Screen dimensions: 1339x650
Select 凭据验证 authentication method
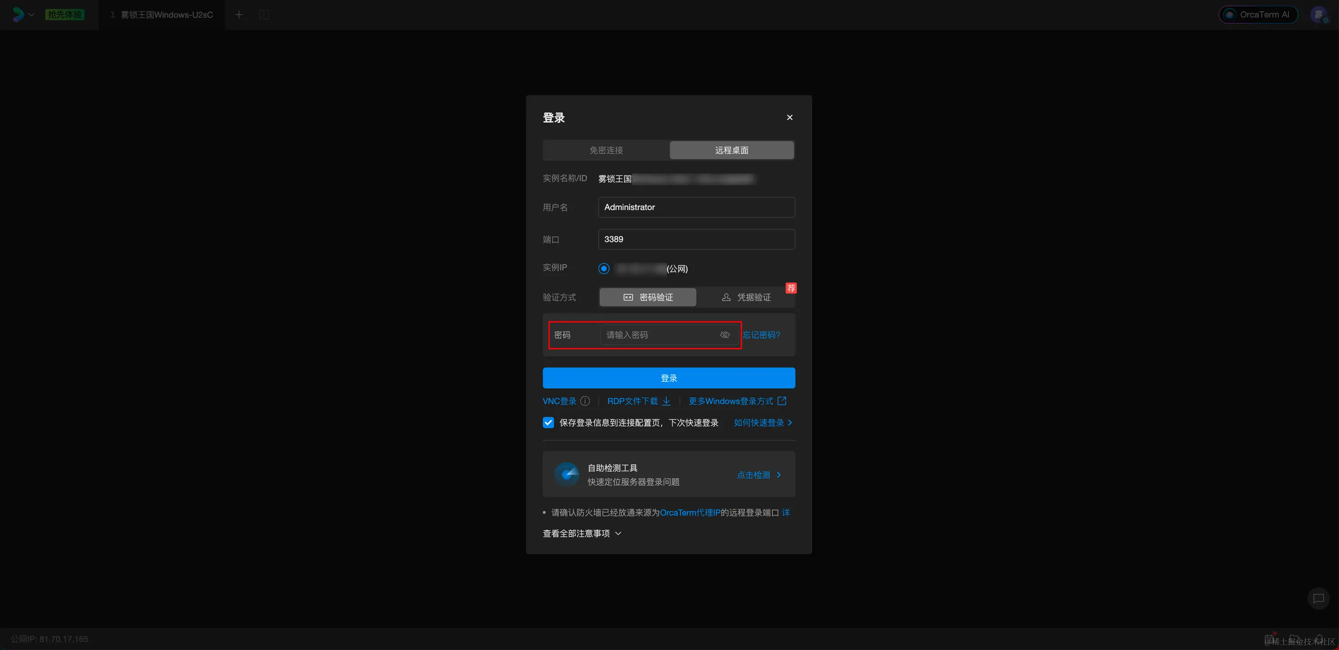point(747,297)
